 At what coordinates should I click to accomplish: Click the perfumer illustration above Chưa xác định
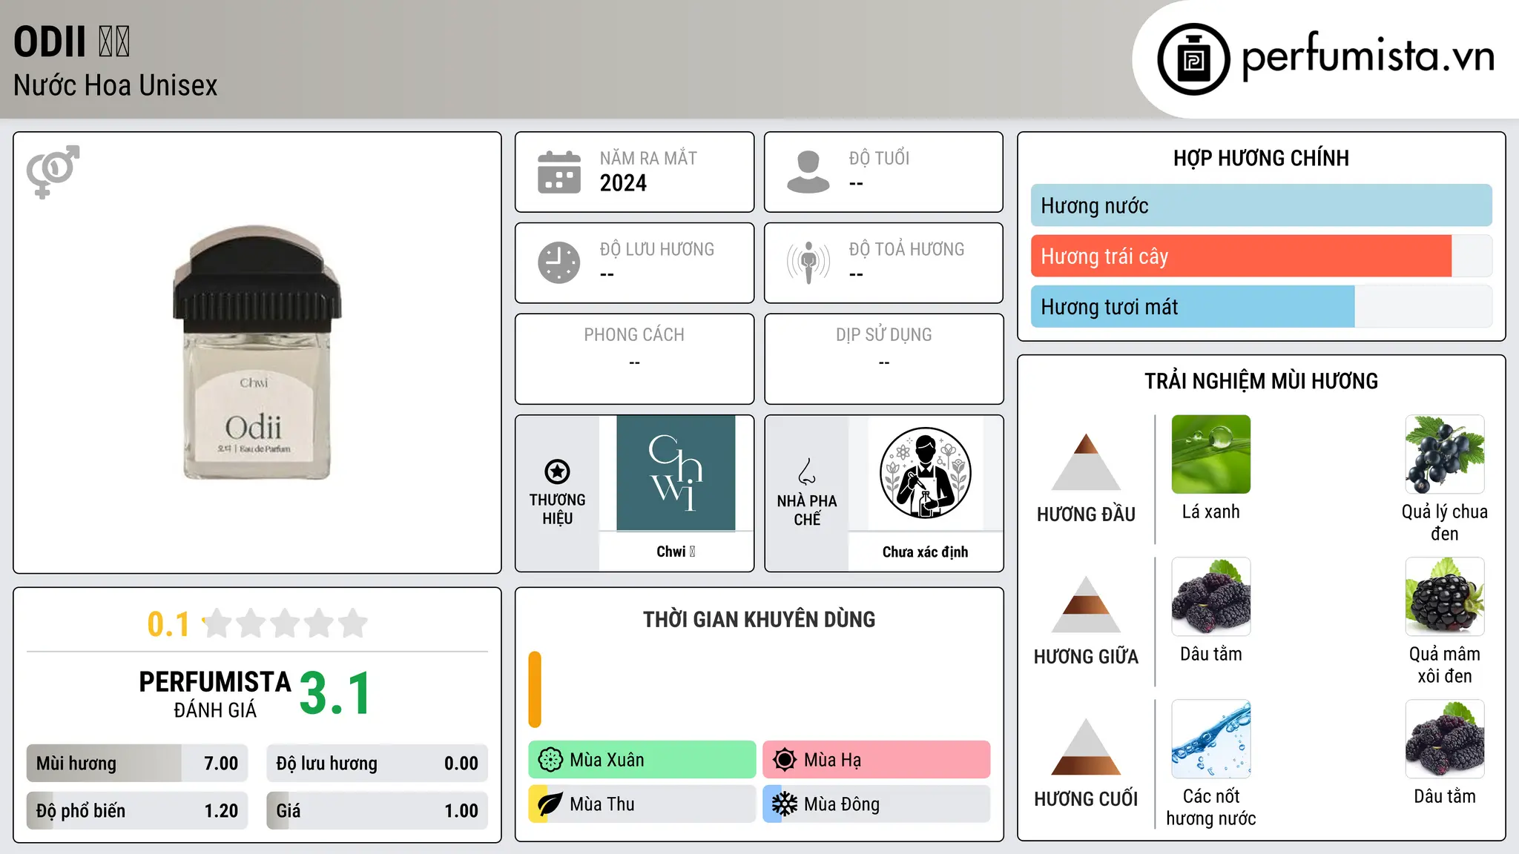(x=925, y=473)
